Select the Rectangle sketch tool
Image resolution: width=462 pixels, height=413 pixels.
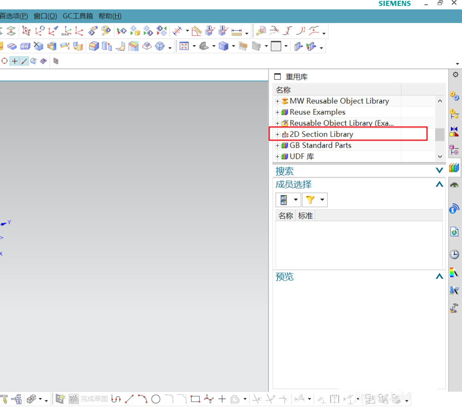click(195, 399)
